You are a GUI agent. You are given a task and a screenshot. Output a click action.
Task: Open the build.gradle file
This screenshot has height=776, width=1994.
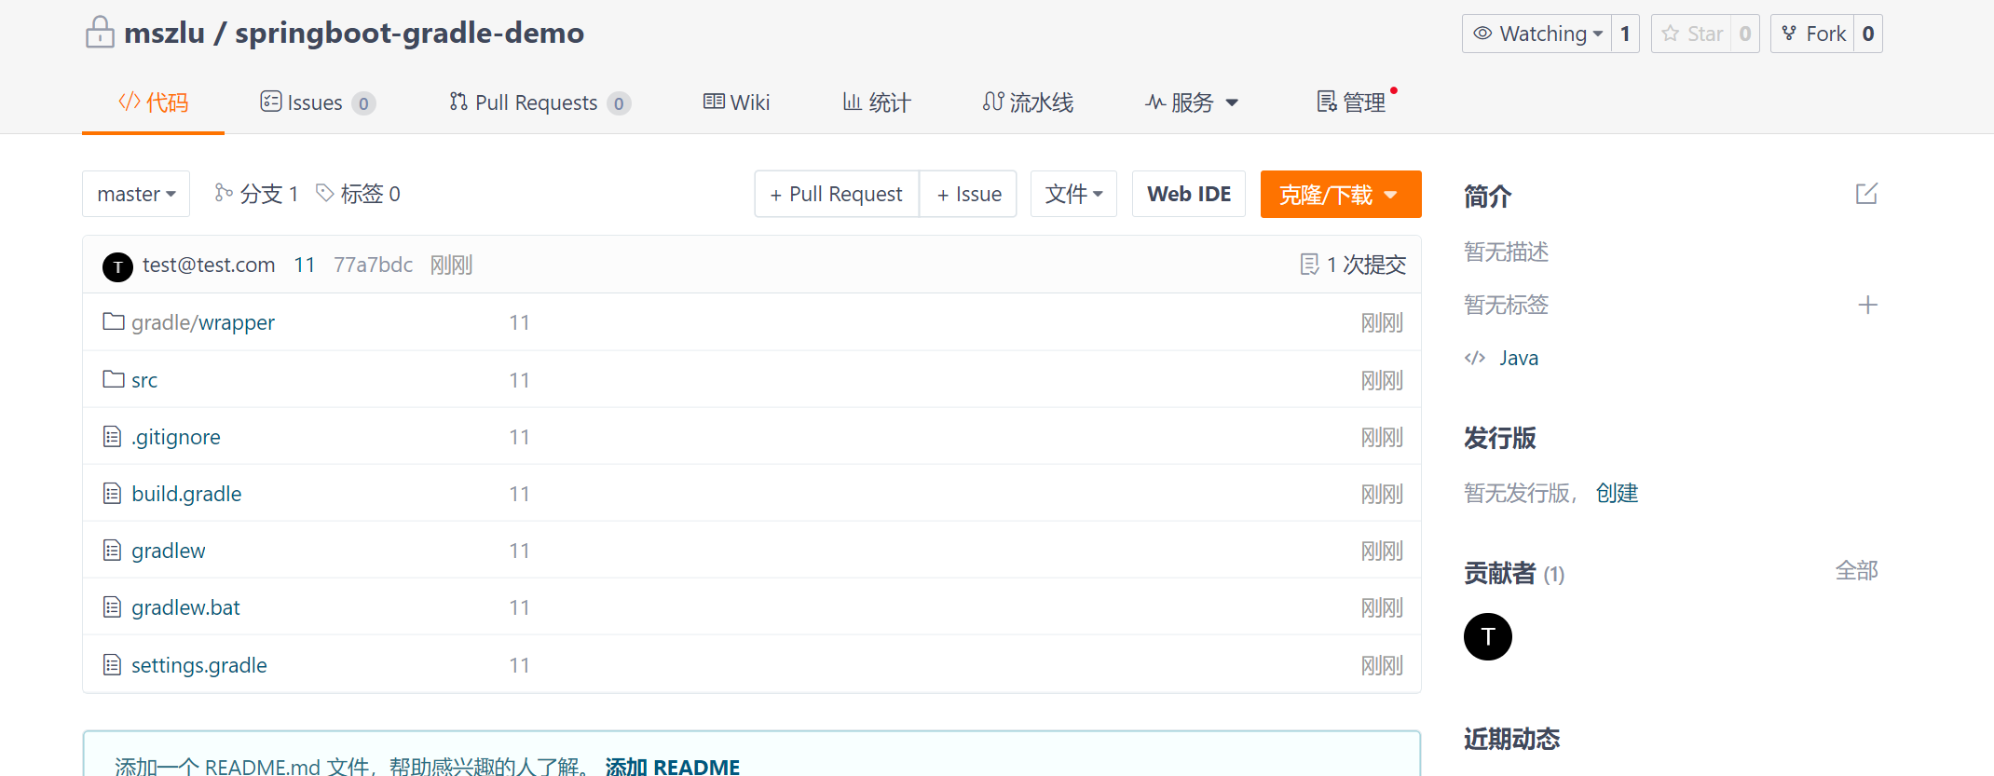[186, 494]
